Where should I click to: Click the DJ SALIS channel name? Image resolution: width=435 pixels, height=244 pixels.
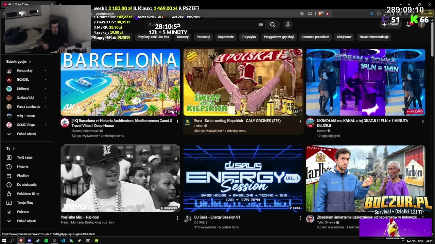[201, 223]
